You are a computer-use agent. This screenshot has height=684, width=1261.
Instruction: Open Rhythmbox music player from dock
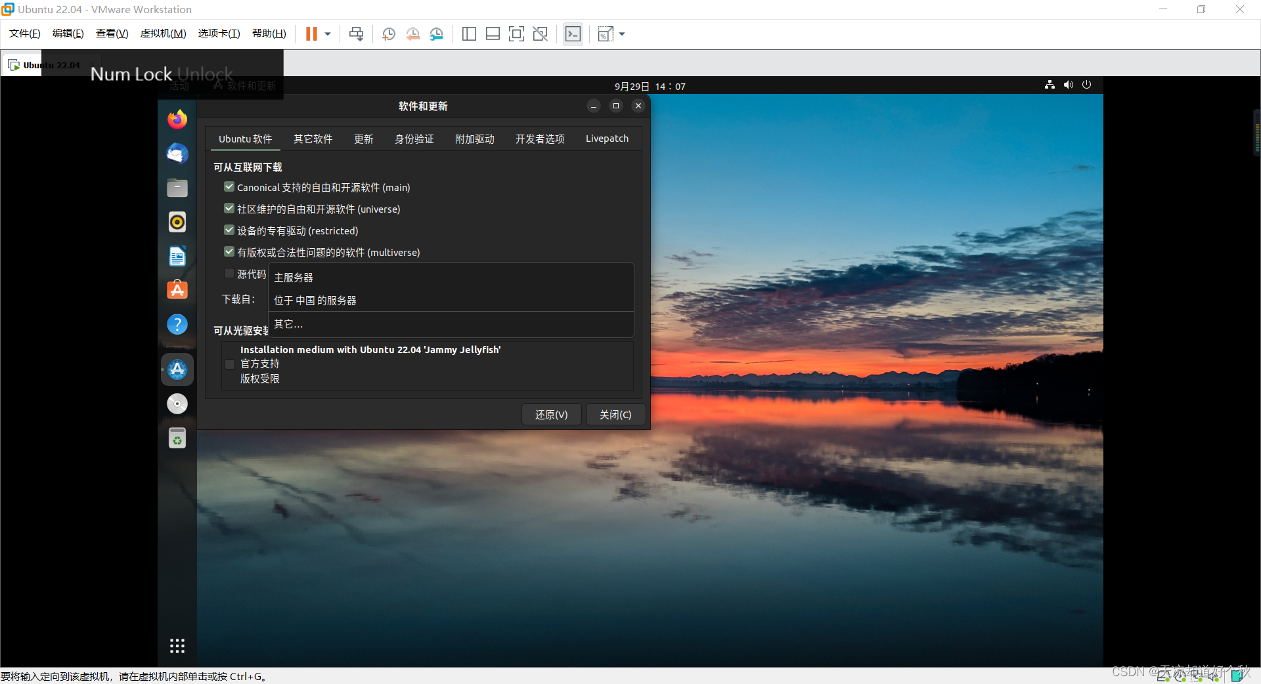[177, 222]
